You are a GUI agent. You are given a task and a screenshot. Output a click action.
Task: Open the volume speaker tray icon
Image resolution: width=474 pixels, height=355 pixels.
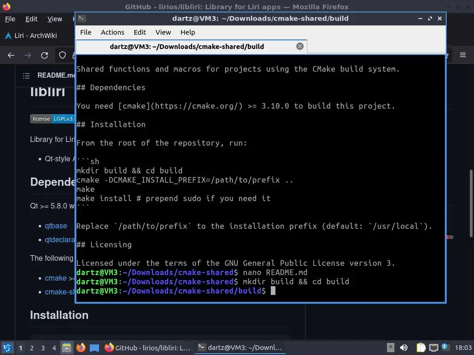click(x=404, y=348)
